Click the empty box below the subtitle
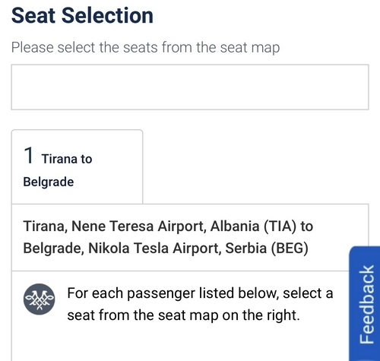380x361 pixels. coord(190,87)
